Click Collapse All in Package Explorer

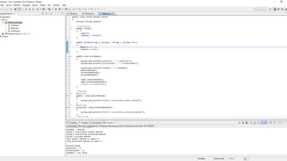point(43,13)
